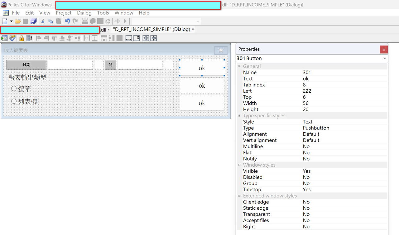Open the View menu
This screenshot has width=399, height=235.
(x=45, y=13)
